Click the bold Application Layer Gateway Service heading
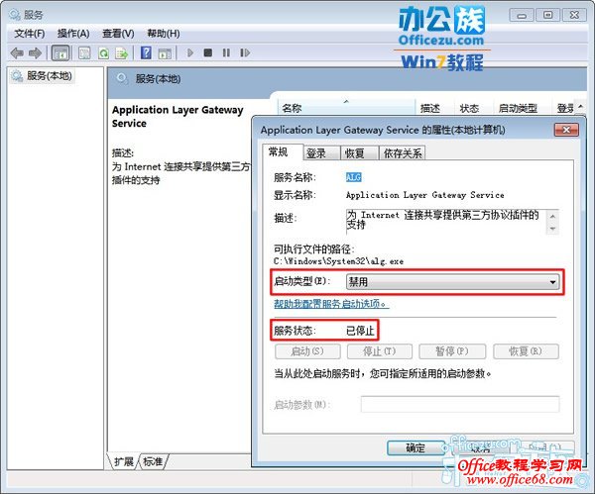This screenshot has height=494, width=595. 178,117
